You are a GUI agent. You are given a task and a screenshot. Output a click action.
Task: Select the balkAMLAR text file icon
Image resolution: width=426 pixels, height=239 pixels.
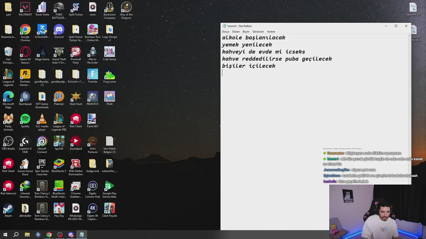413,9
